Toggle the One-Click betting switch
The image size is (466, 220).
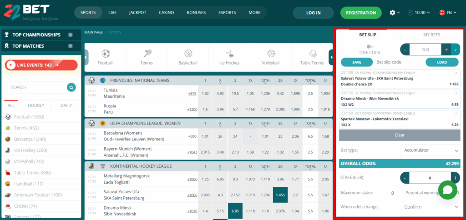tap(370, 47)
